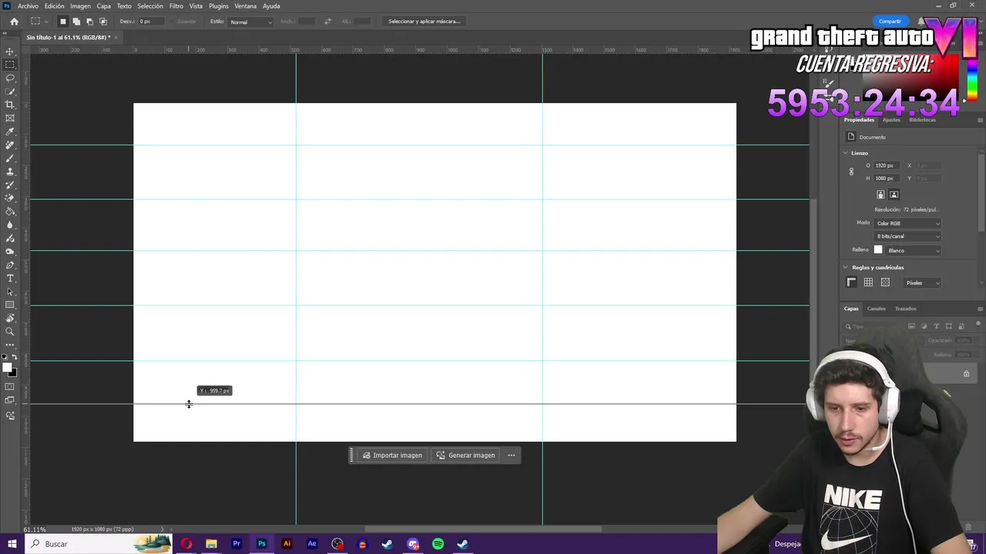This screenshot has width=986, height=554.
Task: Open the Filtro menu
Action: coord(176,6)
